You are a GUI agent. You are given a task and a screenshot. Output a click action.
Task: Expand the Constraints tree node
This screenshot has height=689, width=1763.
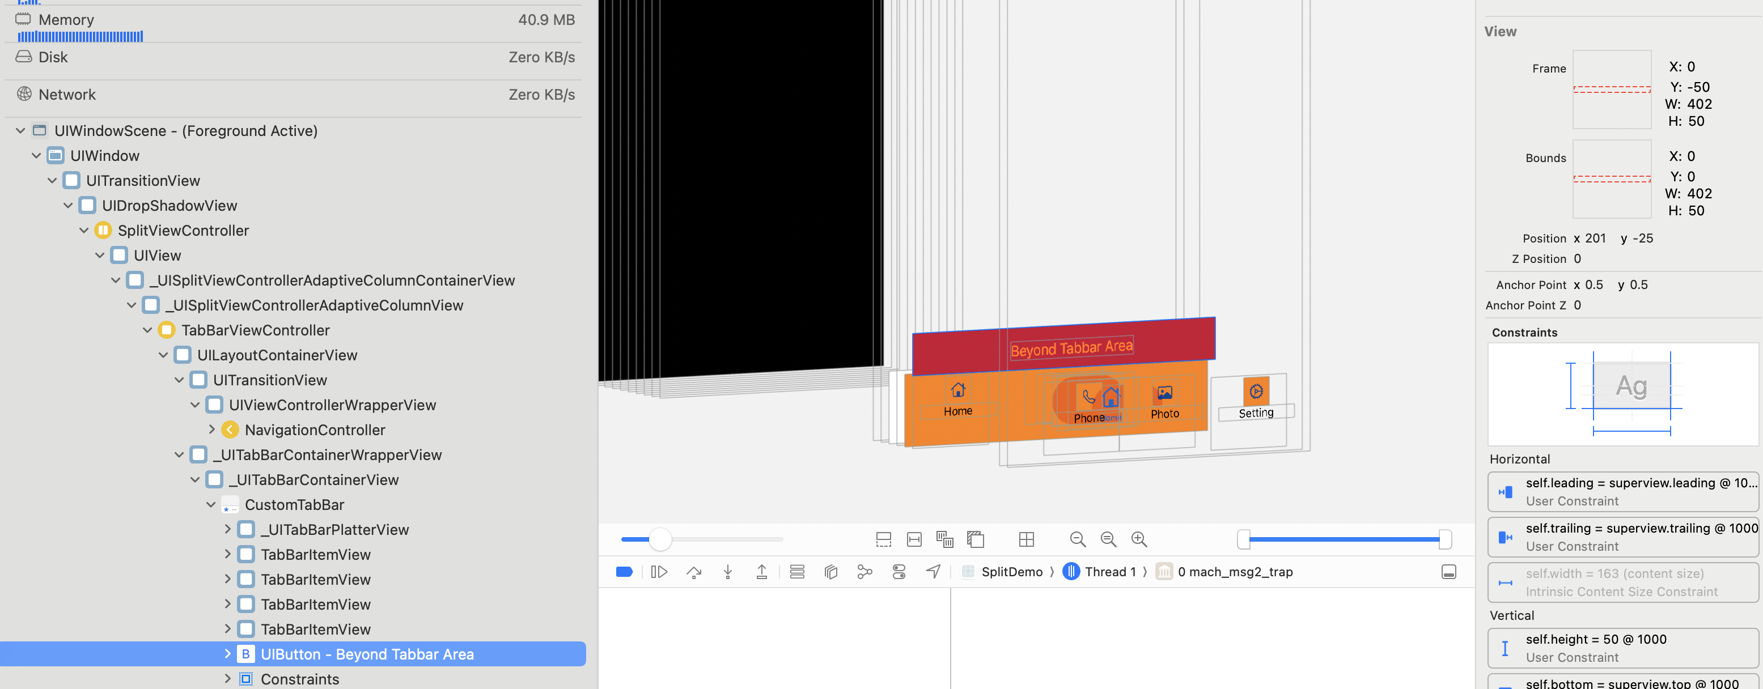pos(227,679)
